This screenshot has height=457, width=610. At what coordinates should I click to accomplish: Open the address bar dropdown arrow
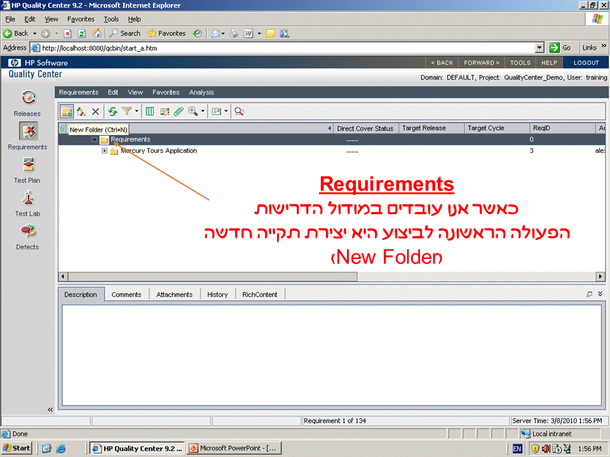coord(539,48)
